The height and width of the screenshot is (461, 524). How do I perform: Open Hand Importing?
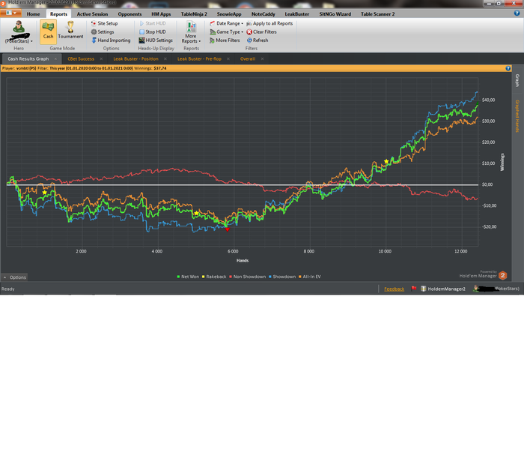[x=111, y=40]
